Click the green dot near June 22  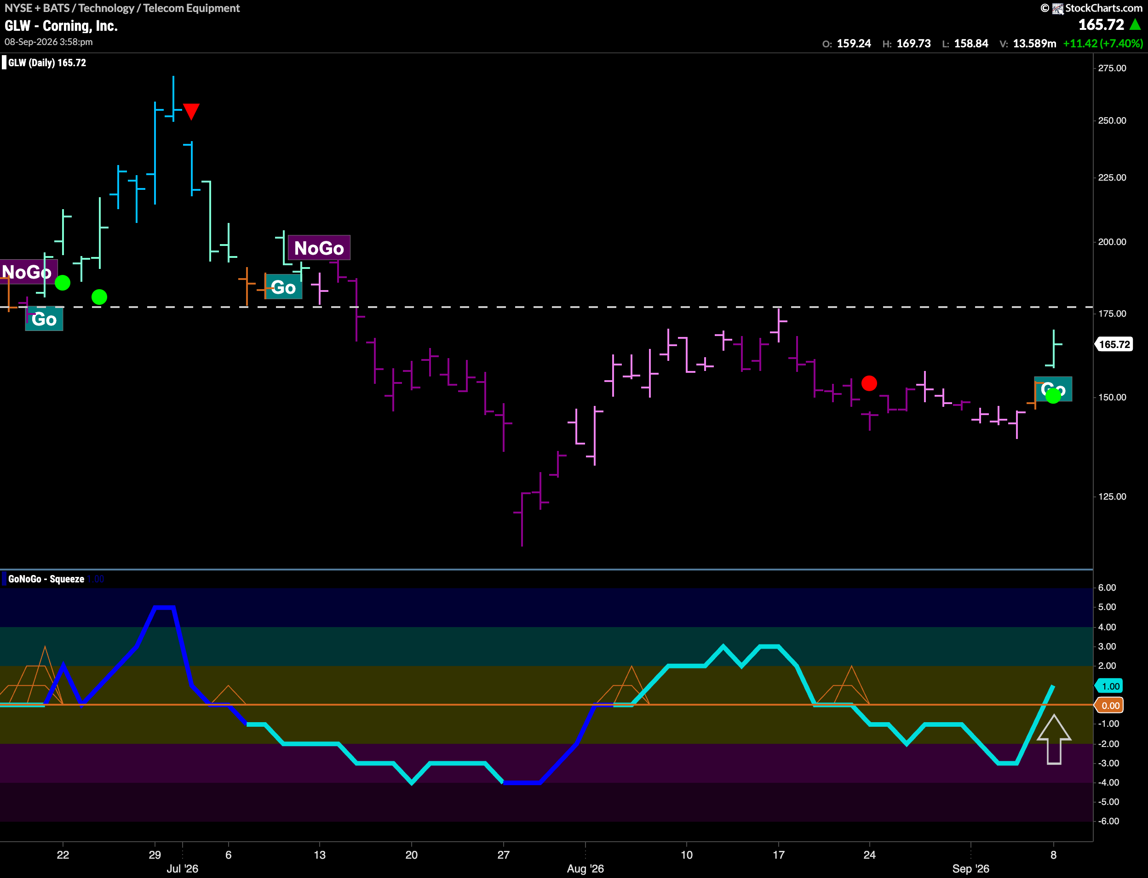tap(63, 283)
